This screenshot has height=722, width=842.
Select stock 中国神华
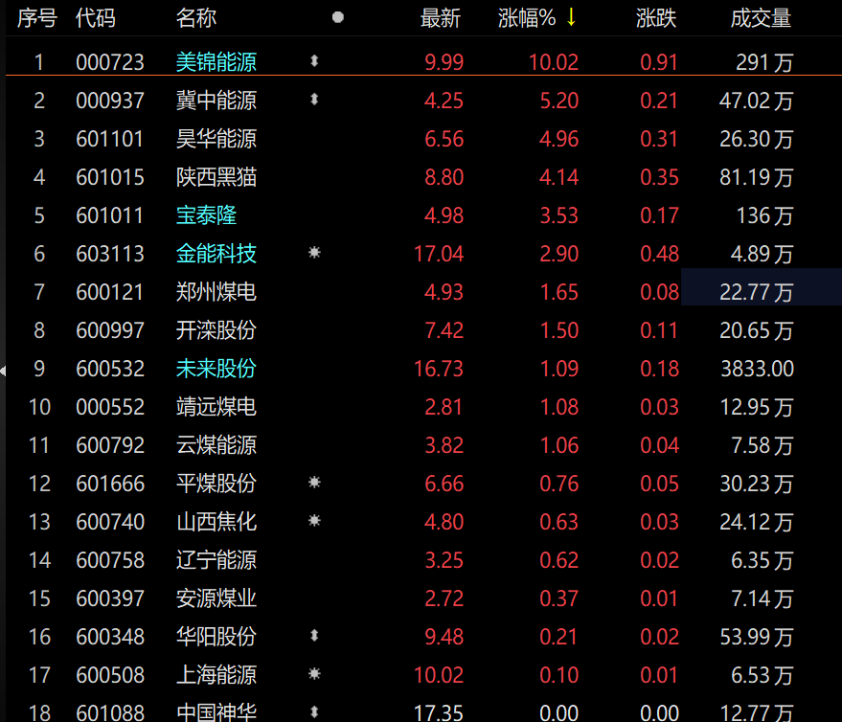(216, 712)
